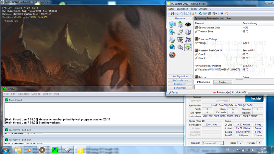This screenshot has height=154, width=274.
Task: Select the Festplatte WDC WD7500BPVT row
Action: pyautogui.click(x=234, y=69)
